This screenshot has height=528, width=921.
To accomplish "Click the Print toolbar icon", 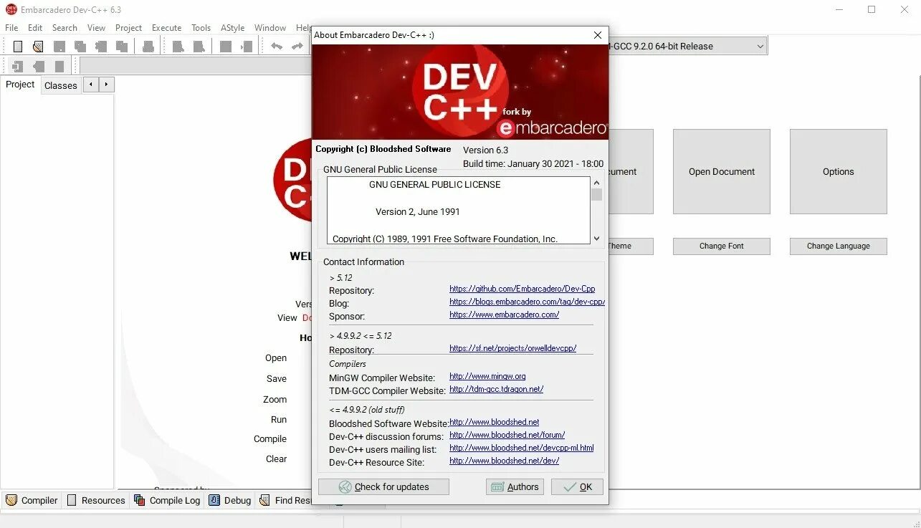I will click(148, 47).
